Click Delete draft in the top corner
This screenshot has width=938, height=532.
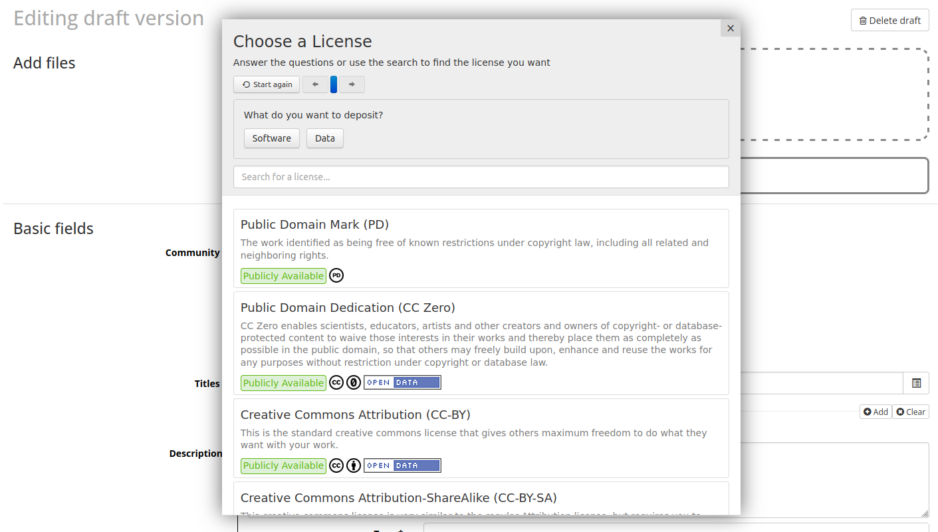[x=890, y=20]
